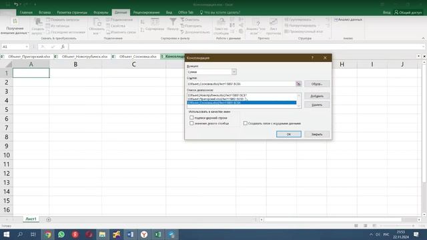Enable the left column values checkbox
Image resolution: width=427 pixels, height=240 pixels.
point(191,123)
